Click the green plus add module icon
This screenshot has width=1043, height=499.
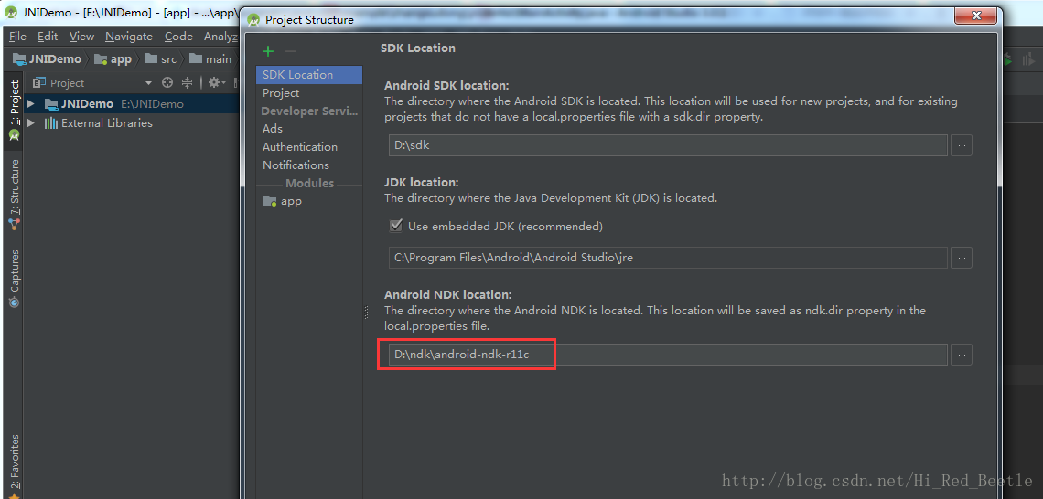[268, 51]
